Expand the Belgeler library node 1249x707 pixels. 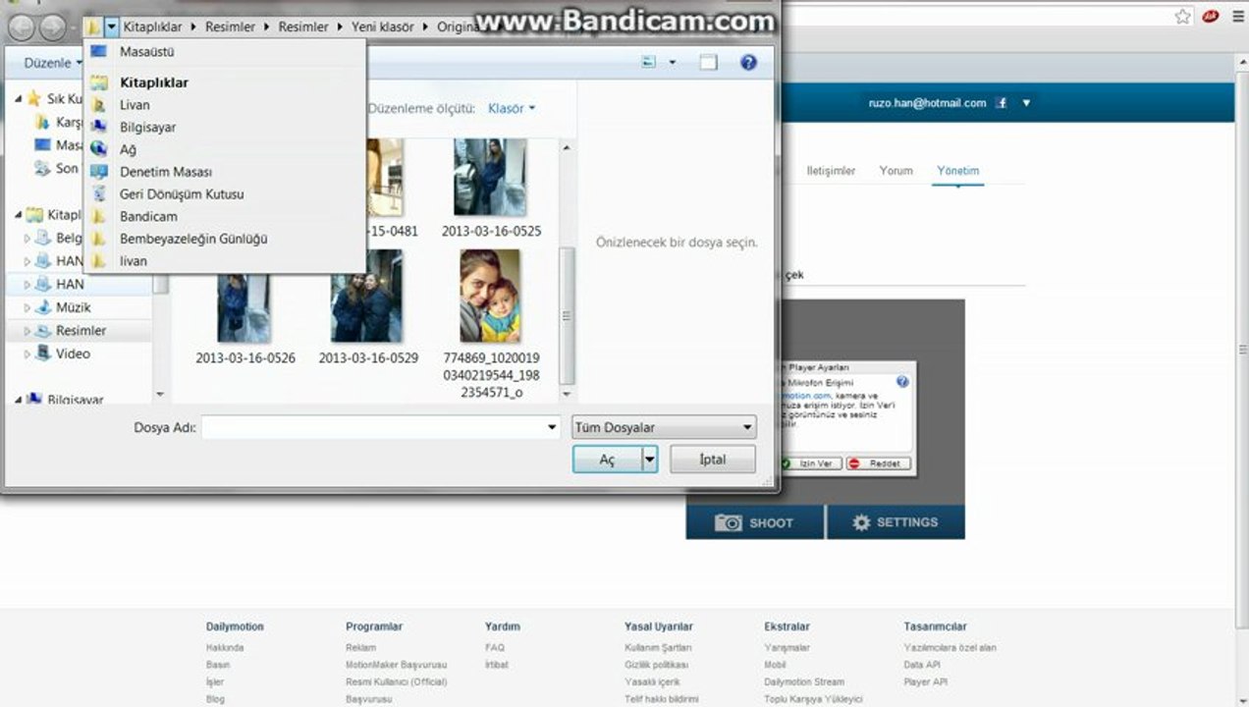(x=27, y=238)
